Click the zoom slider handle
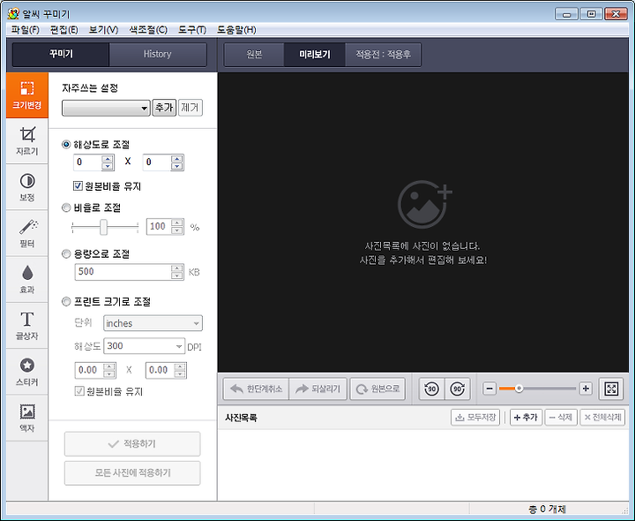 coord(519,389)
